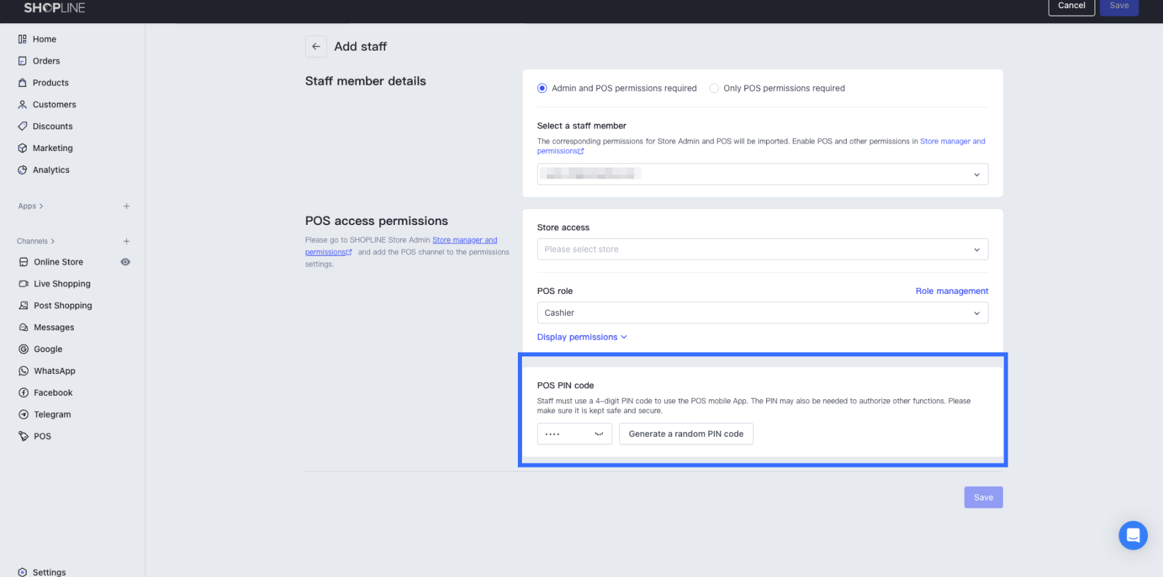Click Generate a random PIN code

(685, 434)
